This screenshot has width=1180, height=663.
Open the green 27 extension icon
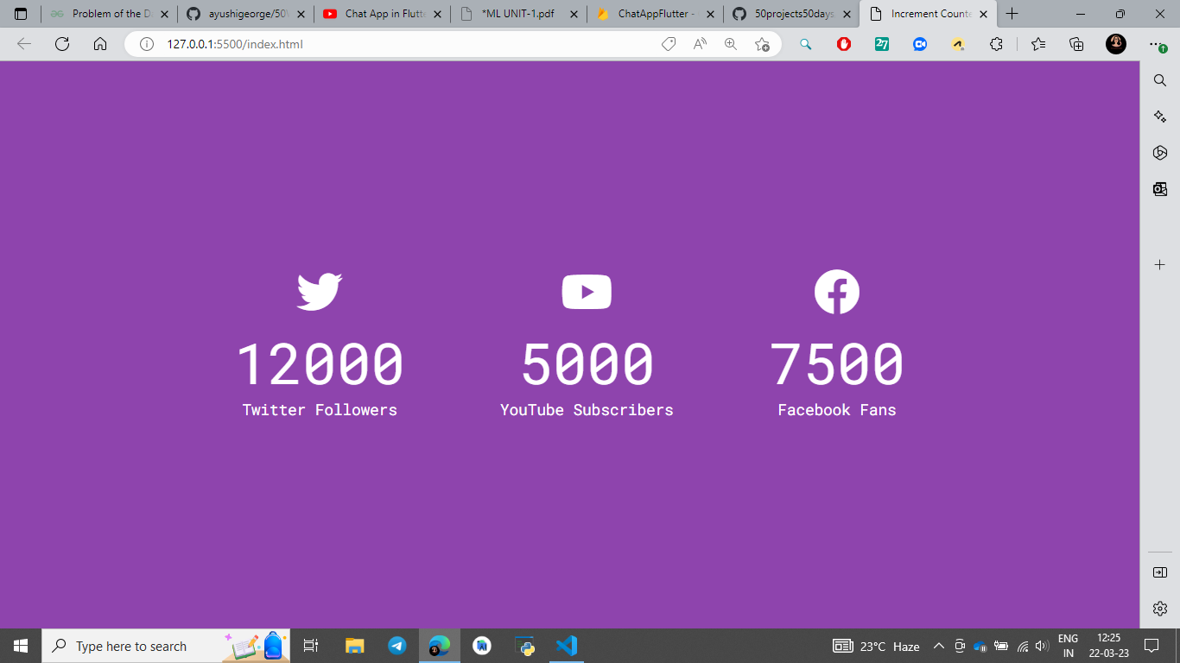coord(882,44)
